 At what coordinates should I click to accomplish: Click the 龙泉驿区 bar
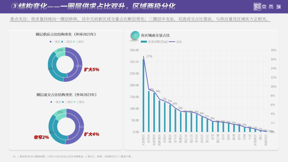coord(154,112)
